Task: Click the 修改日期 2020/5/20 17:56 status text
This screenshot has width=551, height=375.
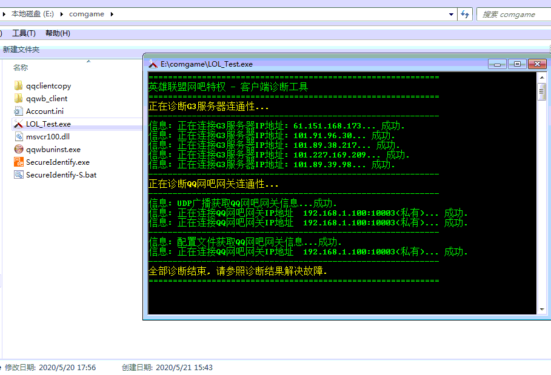Action: pos(50,368)
